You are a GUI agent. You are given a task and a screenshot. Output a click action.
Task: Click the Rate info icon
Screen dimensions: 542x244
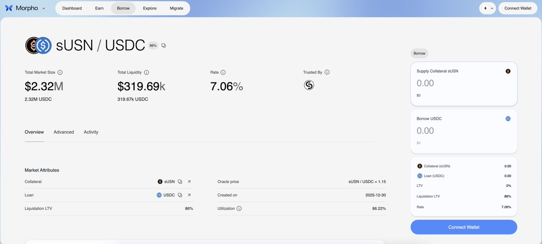pos(223,72)
